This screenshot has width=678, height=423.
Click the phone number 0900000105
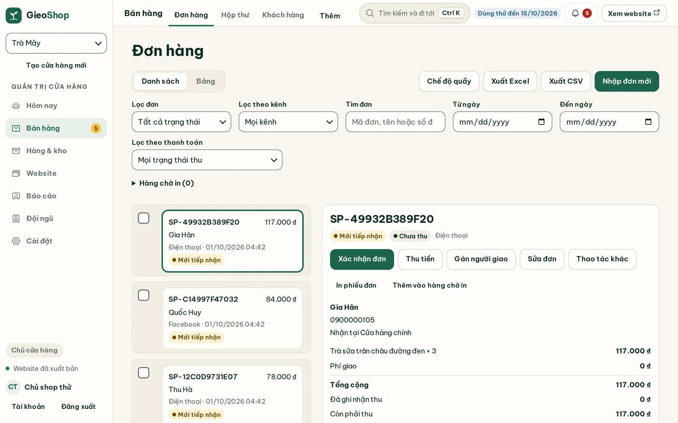coord(352,320)
